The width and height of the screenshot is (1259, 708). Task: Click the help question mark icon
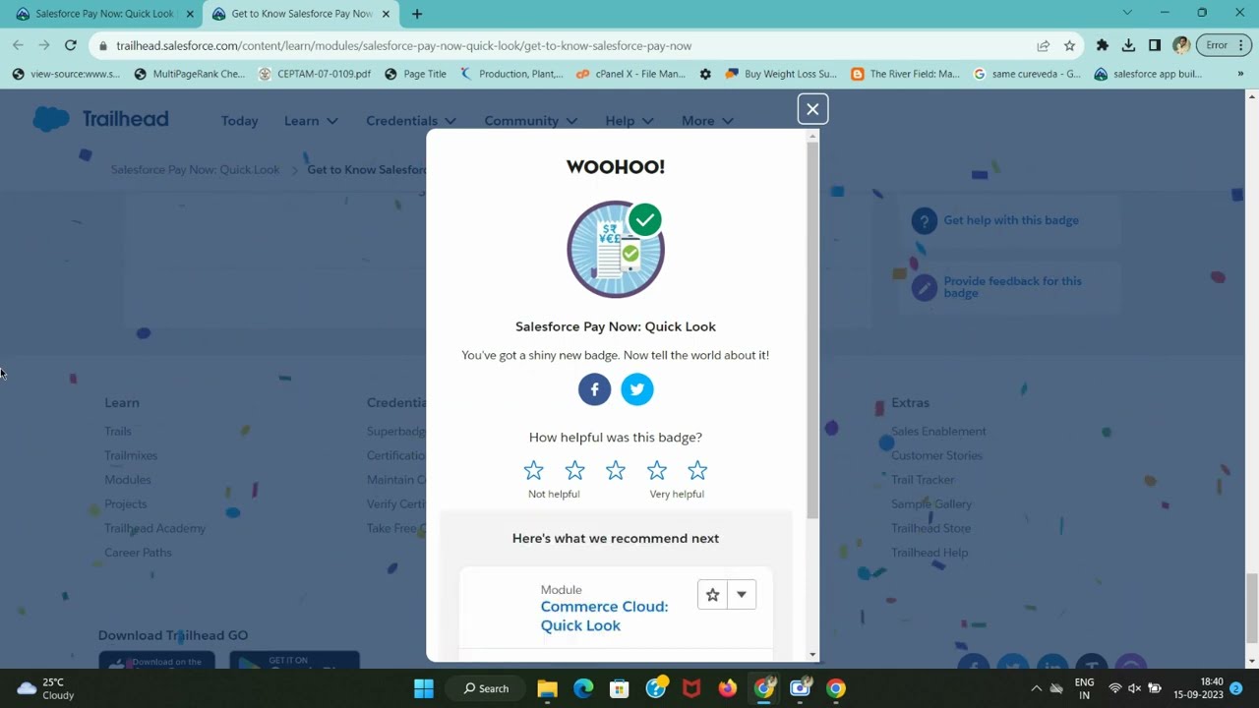coord(924,221)
